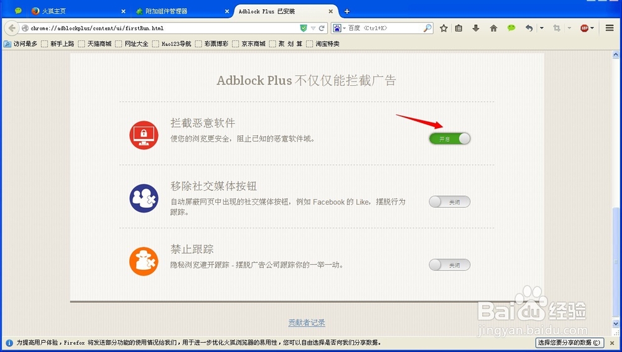
Task: Open the 天猫商城 bookmark
Action: pos(95,44)
